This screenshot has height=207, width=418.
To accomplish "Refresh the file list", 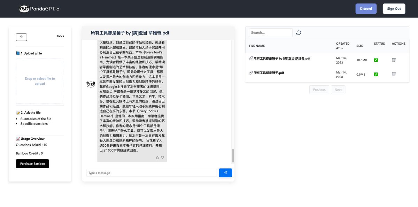I will point(299,32).
